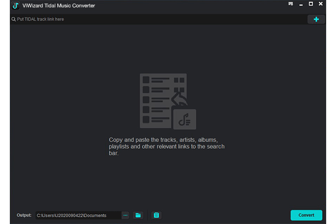The height and width of the screenshot is (224, 336).
Task: Open the output folder icon
Action: tap(138, 215)
